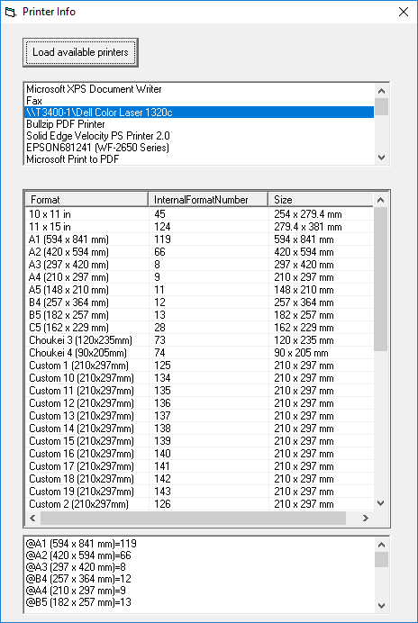
Task: Click the Printer Info title bar icon
Action: (x=11, y=12)
